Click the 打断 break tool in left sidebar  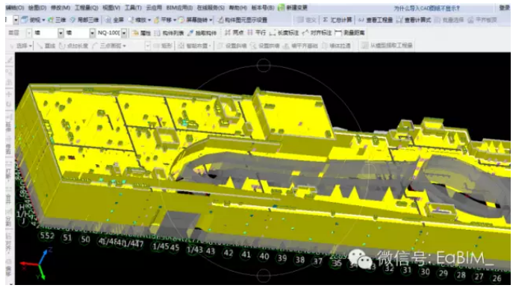tap(8, 172)
